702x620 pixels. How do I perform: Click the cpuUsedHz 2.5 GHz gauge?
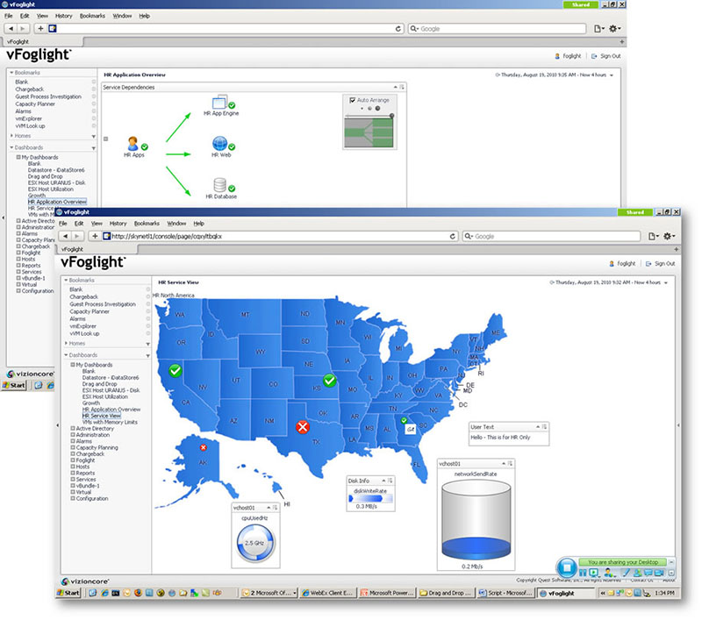[255, 543]
